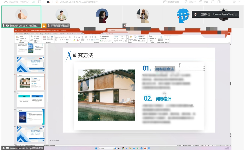Click the Create Adobe PDF icon
The height and width of the screenshot is (150, 245).
point(160,38)
